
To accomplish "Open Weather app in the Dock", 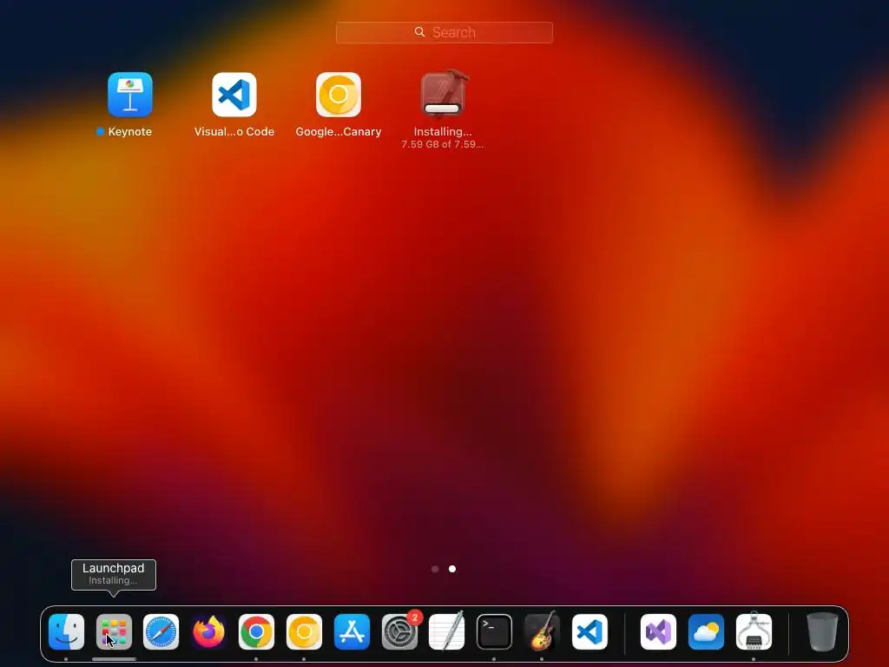I will (x=706, y=631).
